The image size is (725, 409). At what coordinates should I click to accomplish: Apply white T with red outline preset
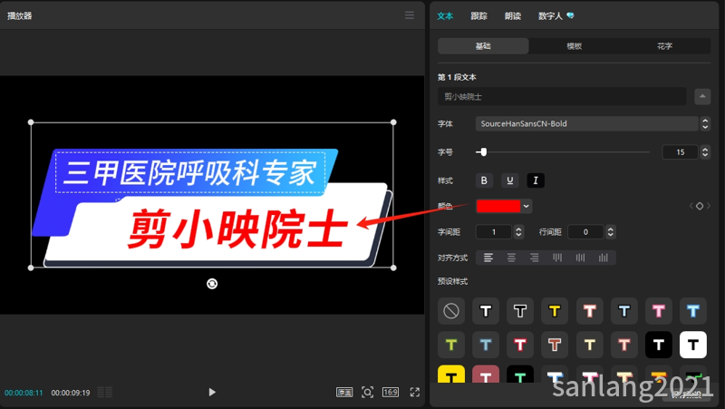coord(520,345)
